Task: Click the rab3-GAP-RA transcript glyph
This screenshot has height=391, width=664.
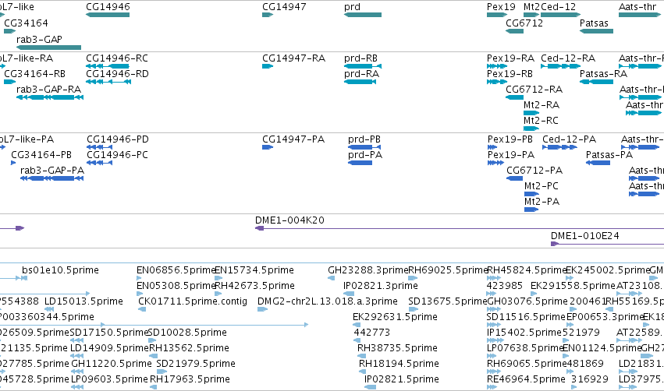Action: point(50,97)
